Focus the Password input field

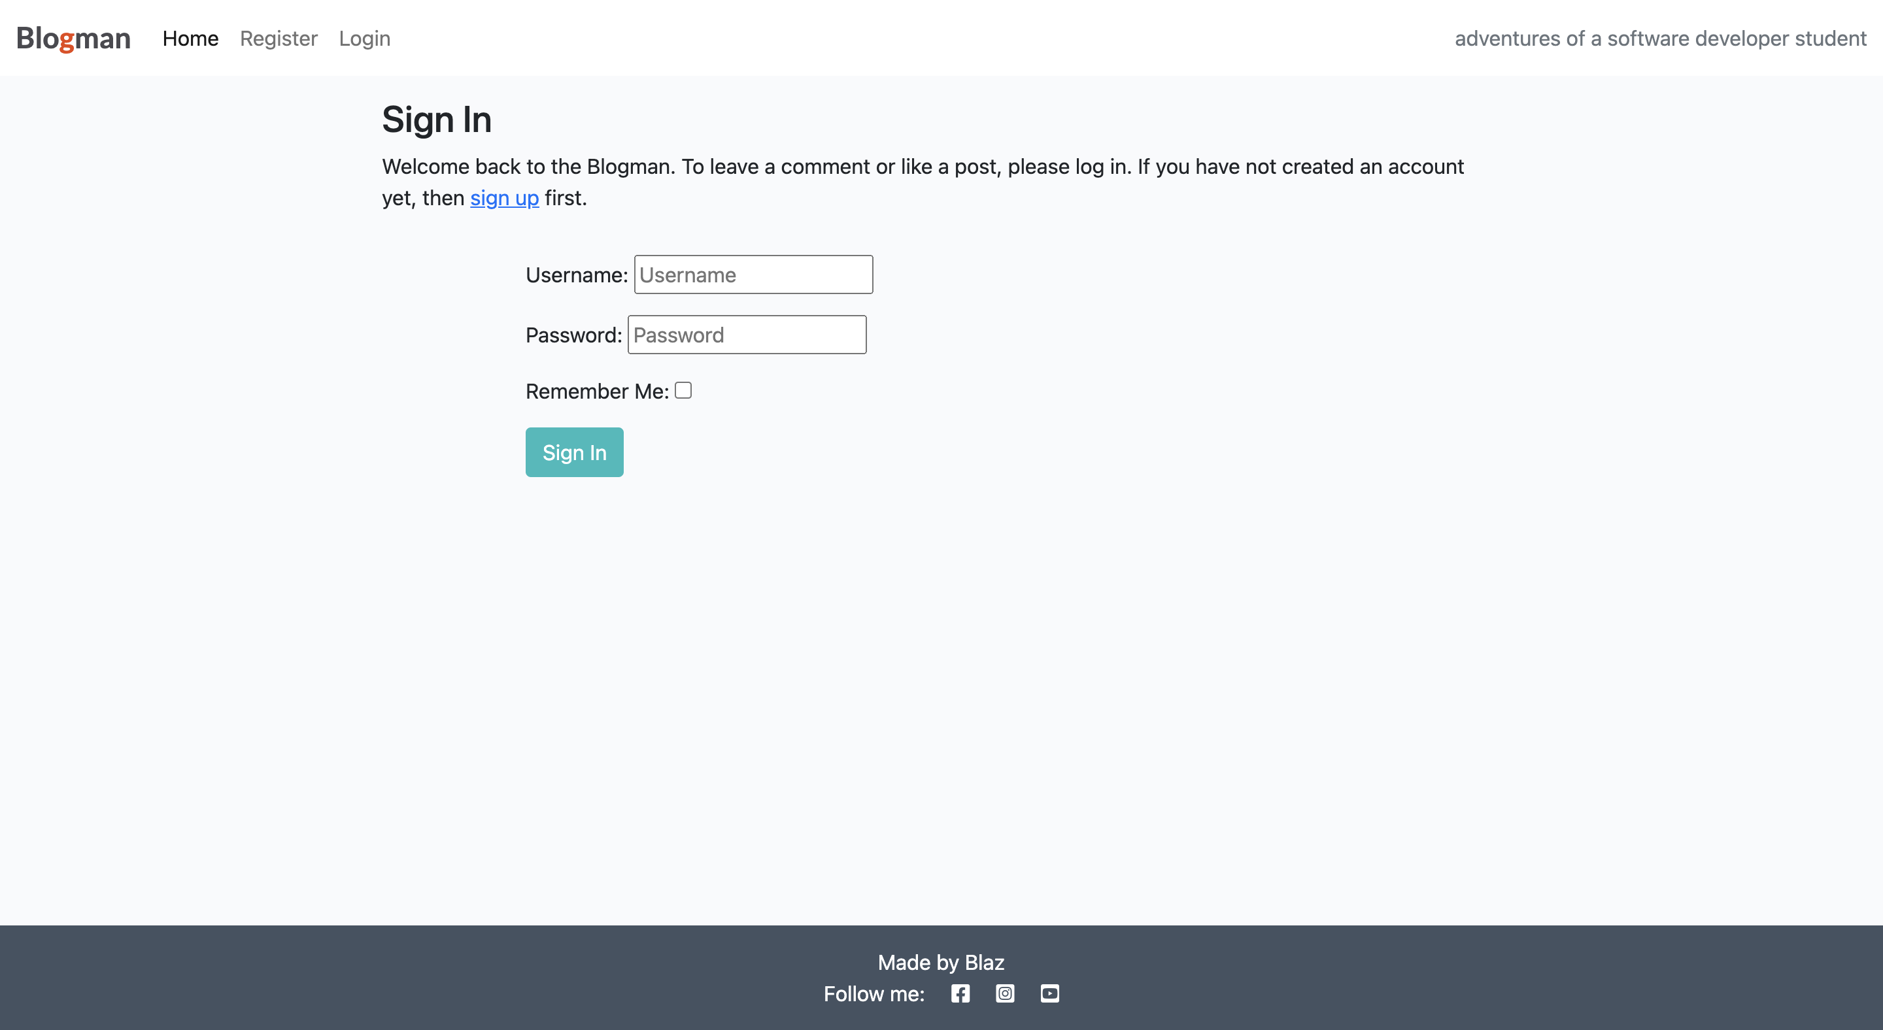746,335
